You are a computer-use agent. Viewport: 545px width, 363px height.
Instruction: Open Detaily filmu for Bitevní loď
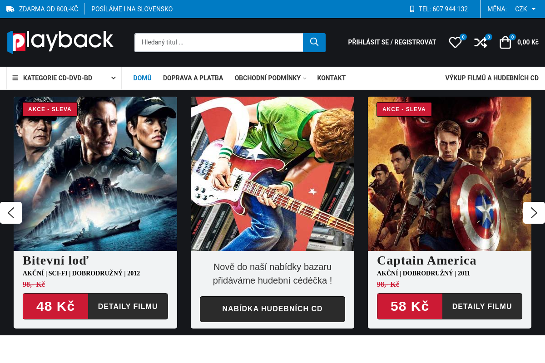tap(128, 306)
